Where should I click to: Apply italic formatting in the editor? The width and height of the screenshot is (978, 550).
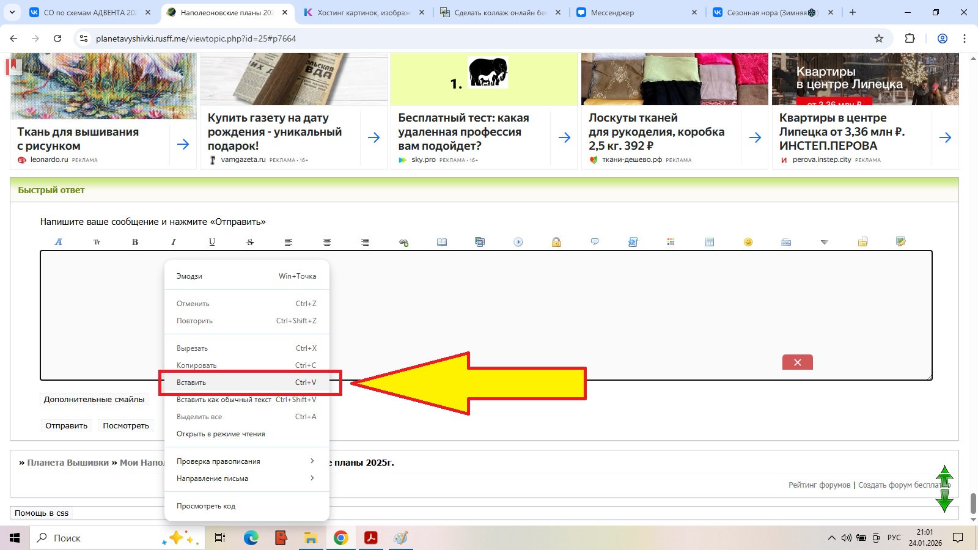tap(174, 242)
